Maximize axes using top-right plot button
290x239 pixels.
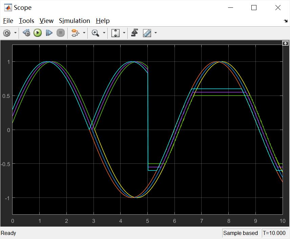click(285, 43)
